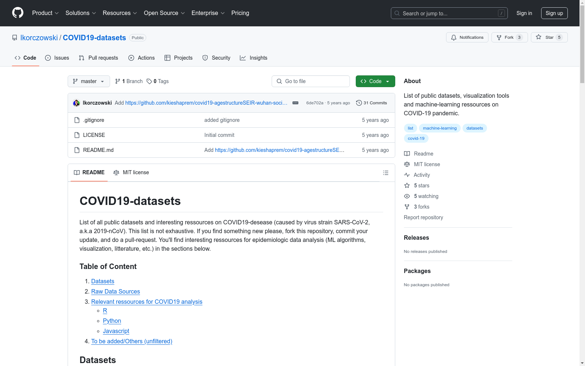Focus the Go to file search field
Image resolution: width=585 pixels, height=366 pixels.
click(x=311, y=81)
